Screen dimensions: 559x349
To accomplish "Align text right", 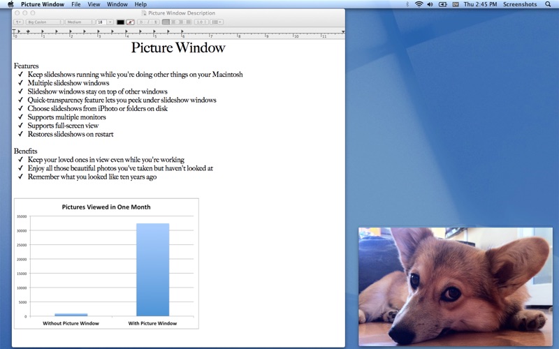I will pos(181,22).
